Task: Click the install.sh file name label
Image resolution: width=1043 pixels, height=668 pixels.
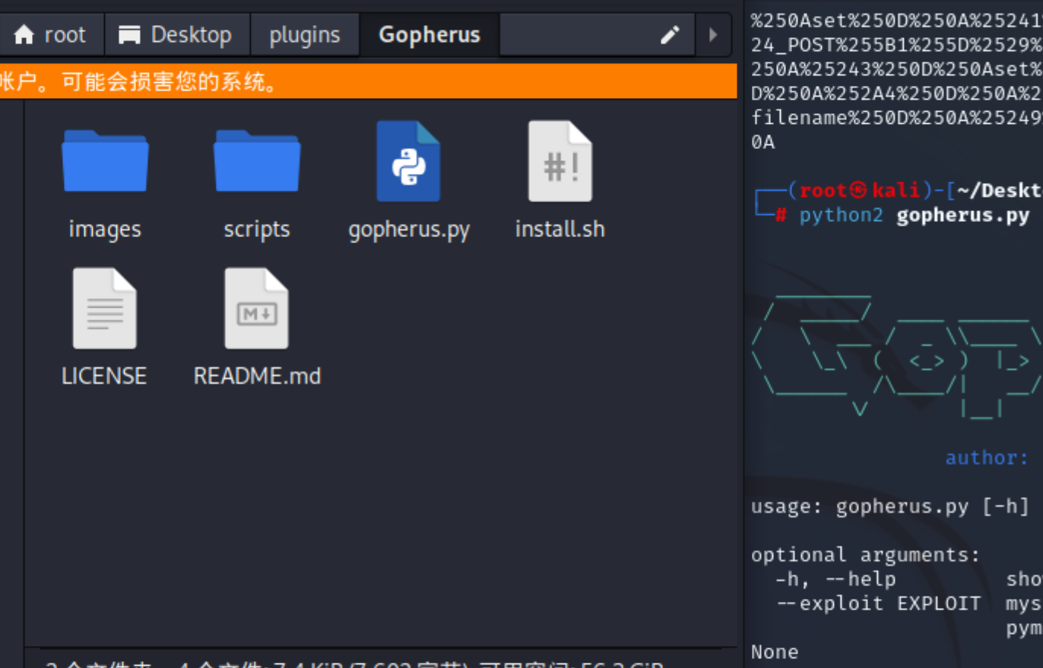Action: 560,229
